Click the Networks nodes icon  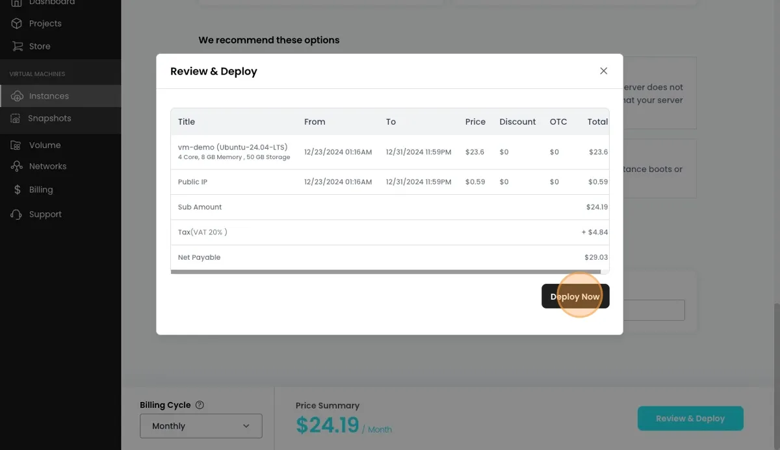click(x=17, y=166)
